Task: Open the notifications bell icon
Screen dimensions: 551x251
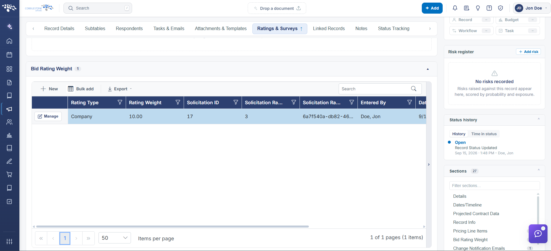Action: [455, 8]
